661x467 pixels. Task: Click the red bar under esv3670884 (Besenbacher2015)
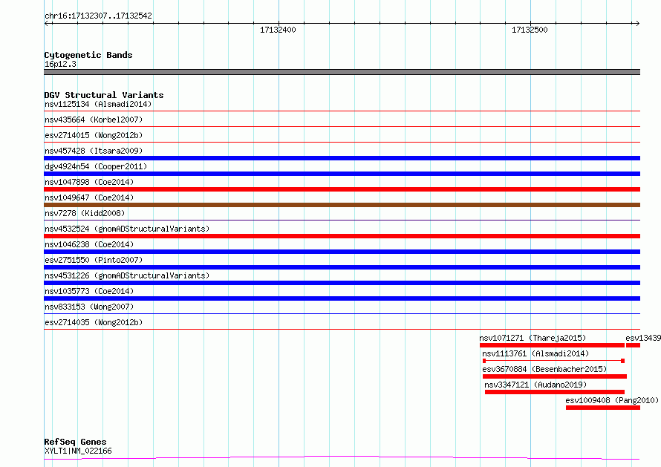coord(555,376)
